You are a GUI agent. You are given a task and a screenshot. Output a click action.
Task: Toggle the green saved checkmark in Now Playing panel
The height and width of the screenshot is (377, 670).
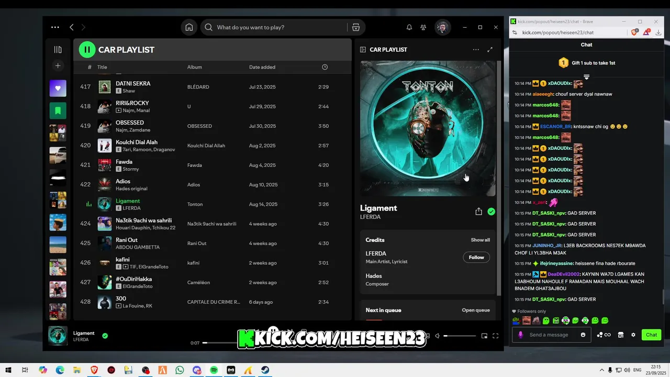click(x=491, y=212)
